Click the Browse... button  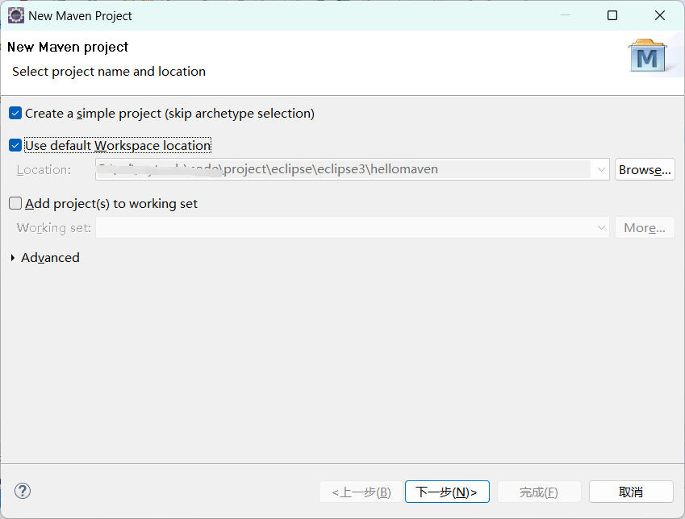point(645,169)
